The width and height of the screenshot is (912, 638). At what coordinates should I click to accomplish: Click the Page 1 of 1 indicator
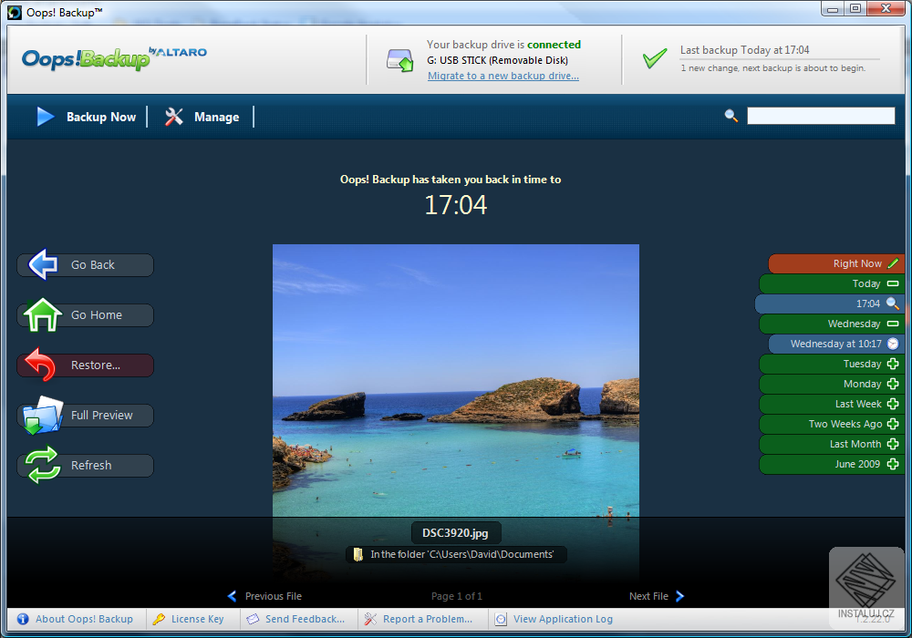457,596
